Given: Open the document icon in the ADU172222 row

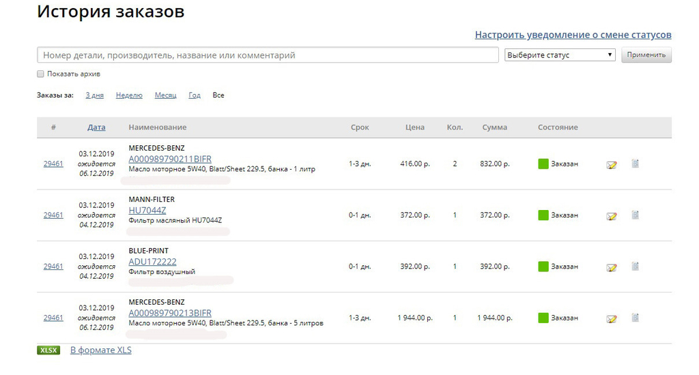Looking at the screenshot, I should tap(636, 266).
